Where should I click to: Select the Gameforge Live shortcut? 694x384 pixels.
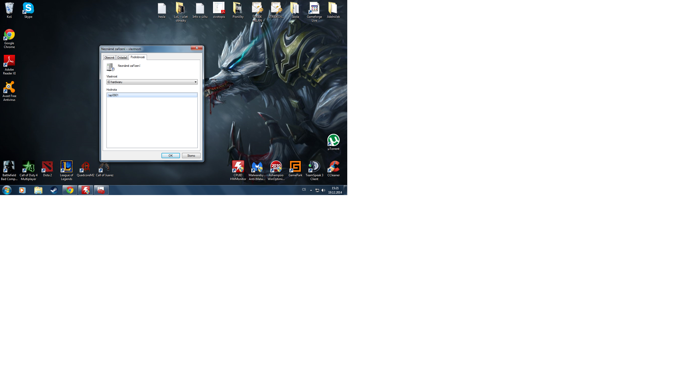tap(314, 12)
